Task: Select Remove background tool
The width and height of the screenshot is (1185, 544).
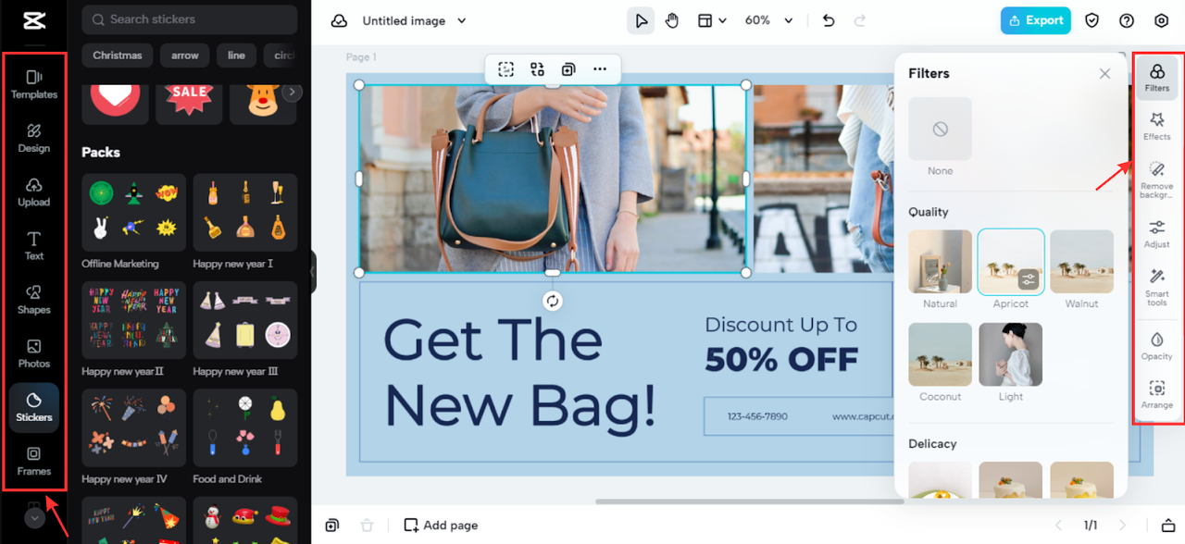Action: point(1157,179)
